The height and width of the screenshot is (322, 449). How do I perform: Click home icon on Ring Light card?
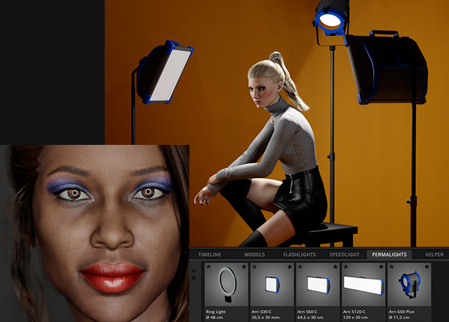[x=209, y=267]
